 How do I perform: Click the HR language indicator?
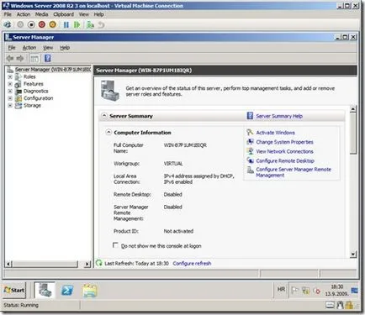pyautogui.click(x=281, y=290)
